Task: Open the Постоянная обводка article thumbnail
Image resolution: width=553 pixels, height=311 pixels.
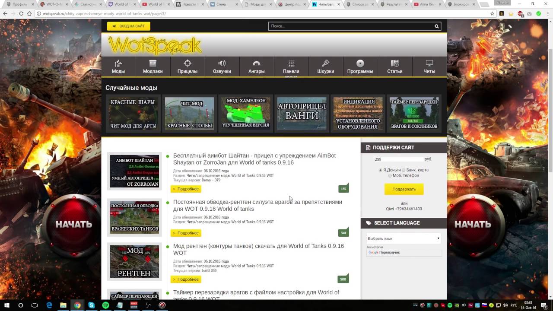Action: (x=134, y=218)
